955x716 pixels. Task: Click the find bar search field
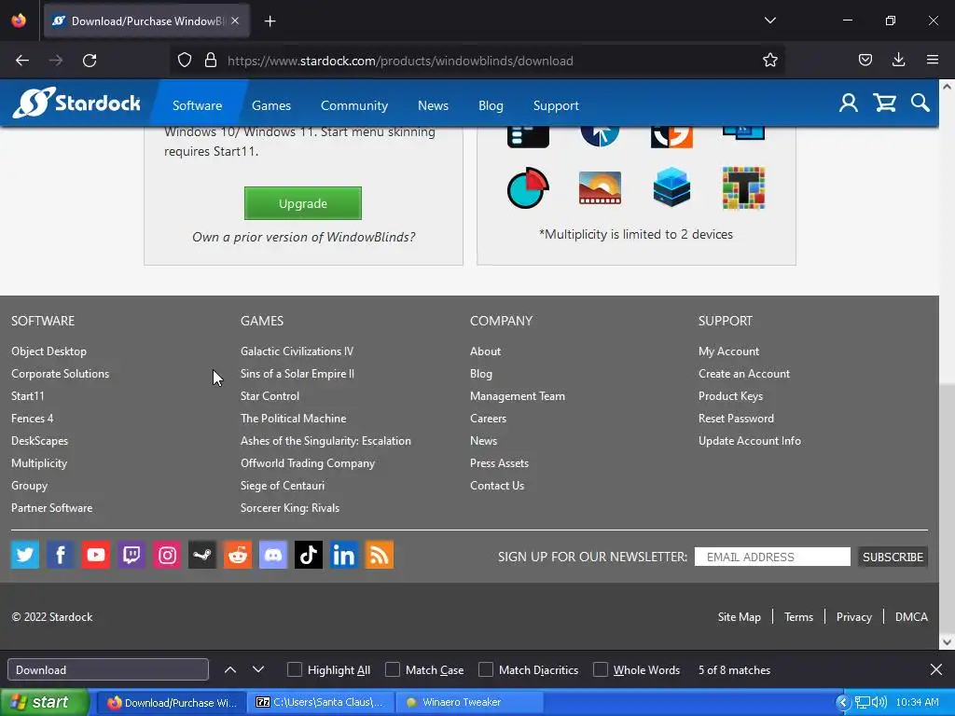tap(108, 669)
